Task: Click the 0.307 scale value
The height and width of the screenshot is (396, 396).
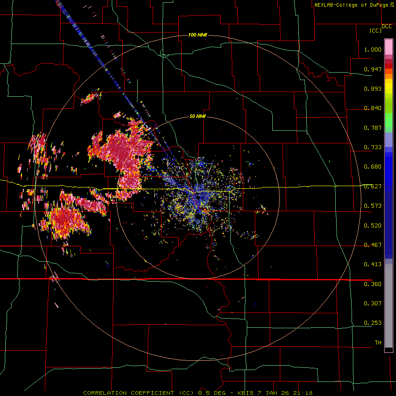Action: coord(373,304)
